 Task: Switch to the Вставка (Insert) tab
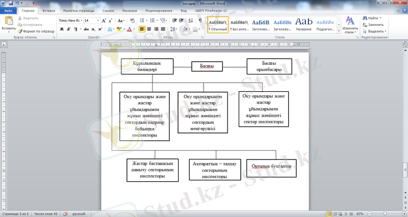48,11
